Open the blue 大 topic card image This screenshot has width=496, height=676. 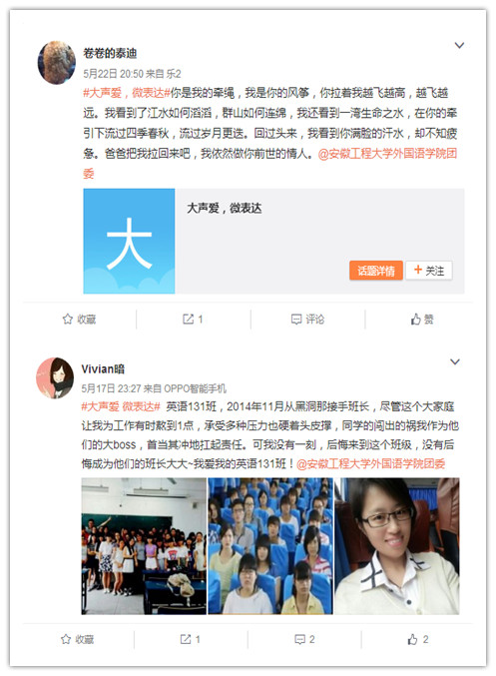(129, 241)
